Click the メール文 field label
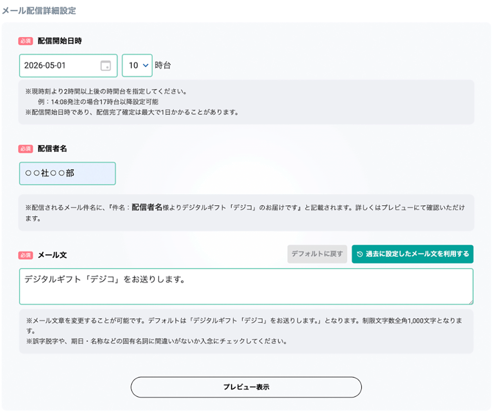Image resolution: width=492 pixels, height=413 pixels. click(52, 255)
